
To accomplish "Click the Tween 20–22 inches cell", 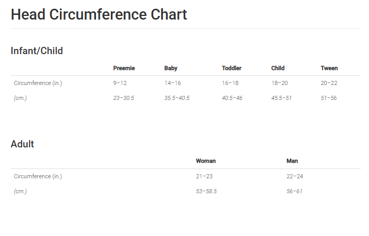I will [x=329, y=83].
